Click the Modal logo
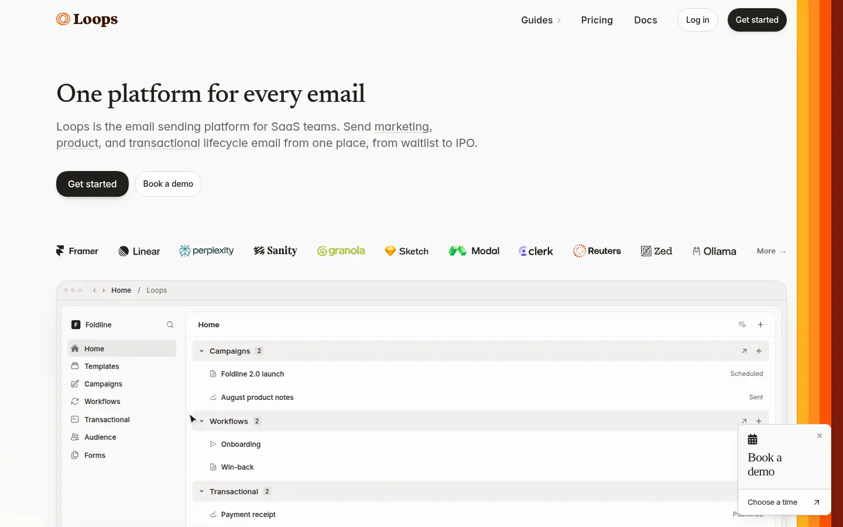This screenshot has width=843, height=527. click(474, 251)
